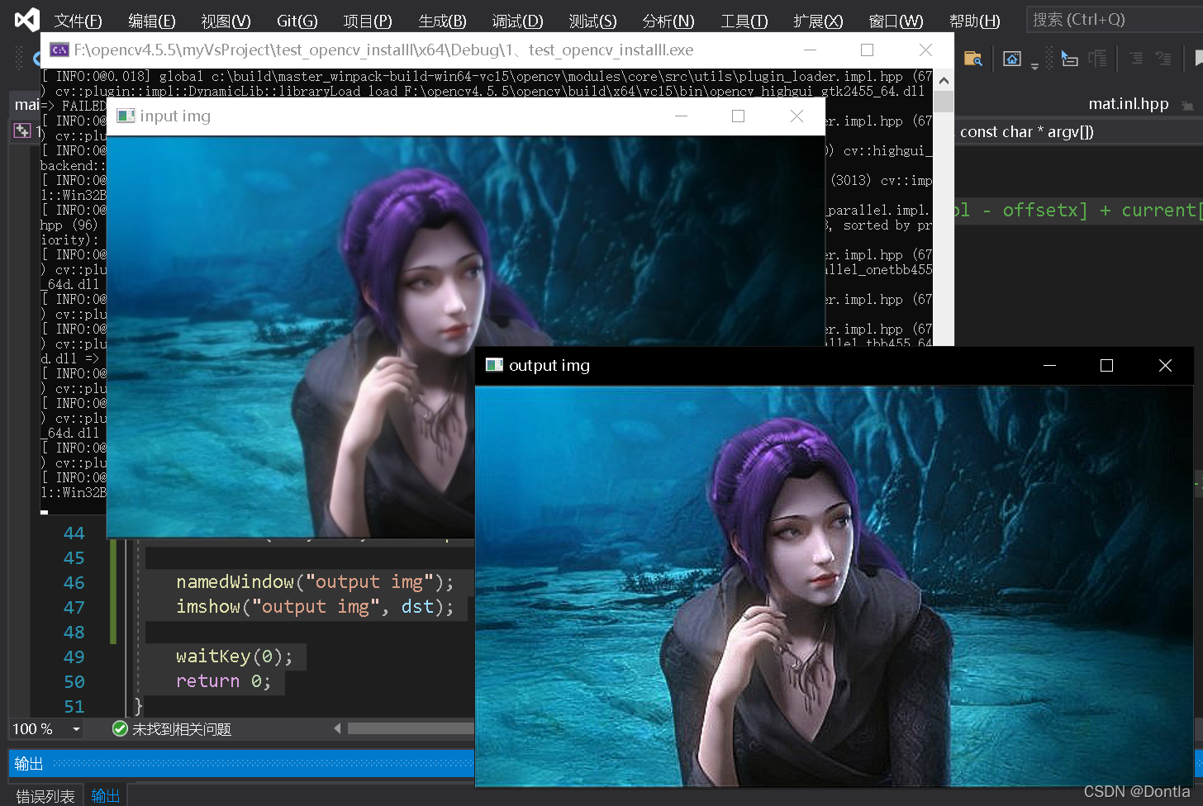This screenshot has height=806, width=1203.
Task: Click the find-in-files folder search icon
Action: [x=973, y=58]
